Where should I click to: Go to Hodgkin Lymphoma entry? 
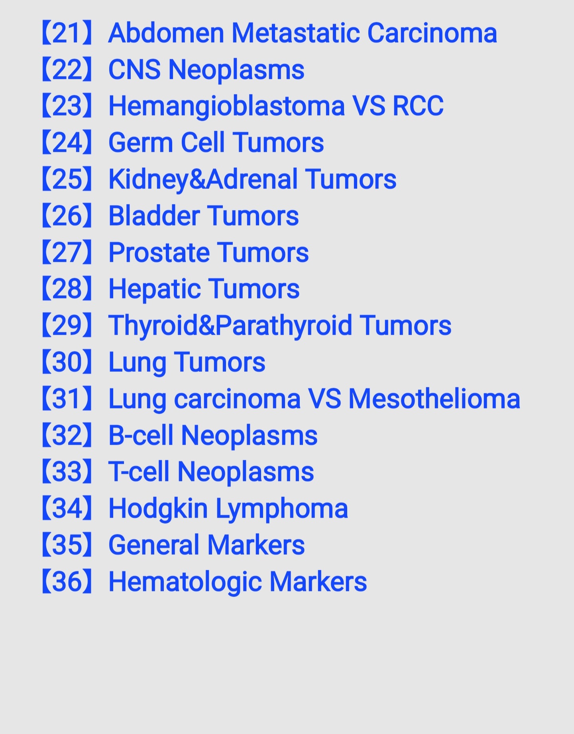coord(228,509)
